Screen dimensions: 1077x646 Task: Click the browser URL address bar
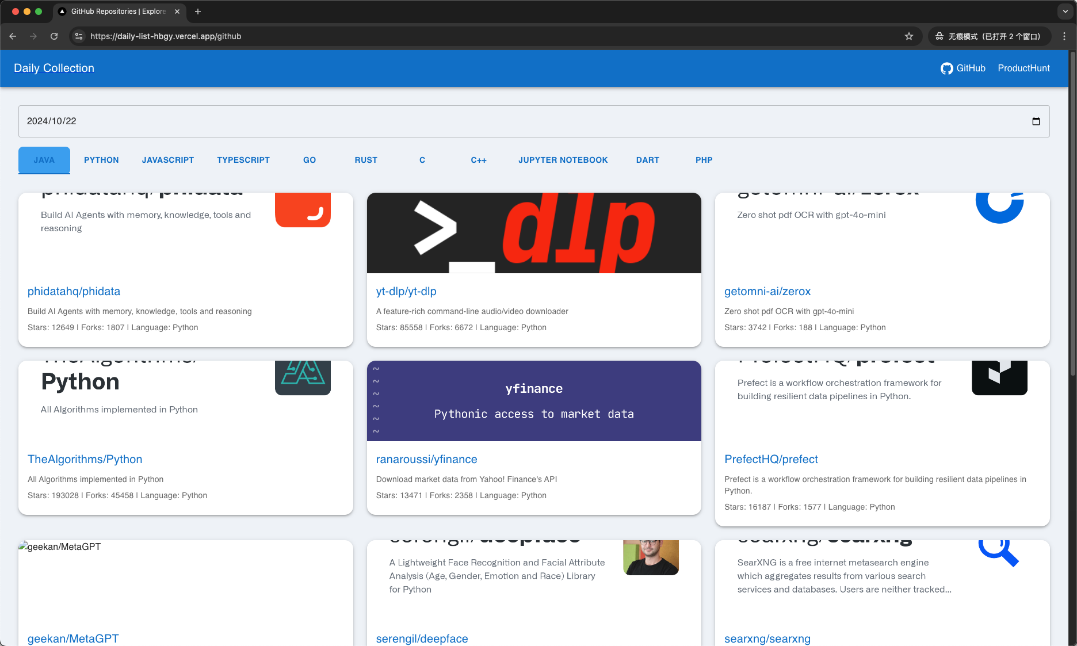[x=495, y=36]
